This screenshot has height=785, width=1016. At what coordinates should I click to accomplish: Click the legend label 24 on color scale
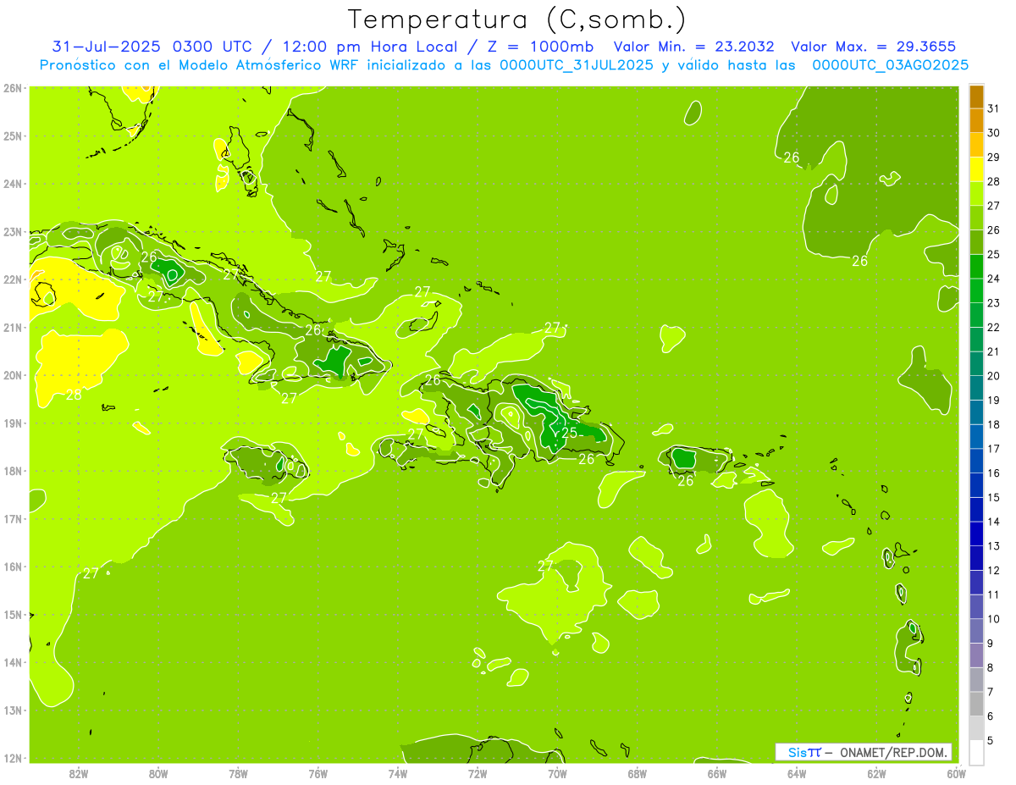point(993,278)
